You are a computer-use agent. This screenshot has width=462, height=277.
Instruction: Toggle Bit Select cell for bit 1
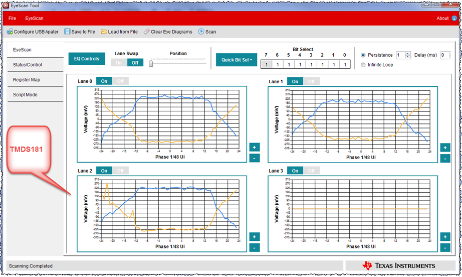coord(334,64)
